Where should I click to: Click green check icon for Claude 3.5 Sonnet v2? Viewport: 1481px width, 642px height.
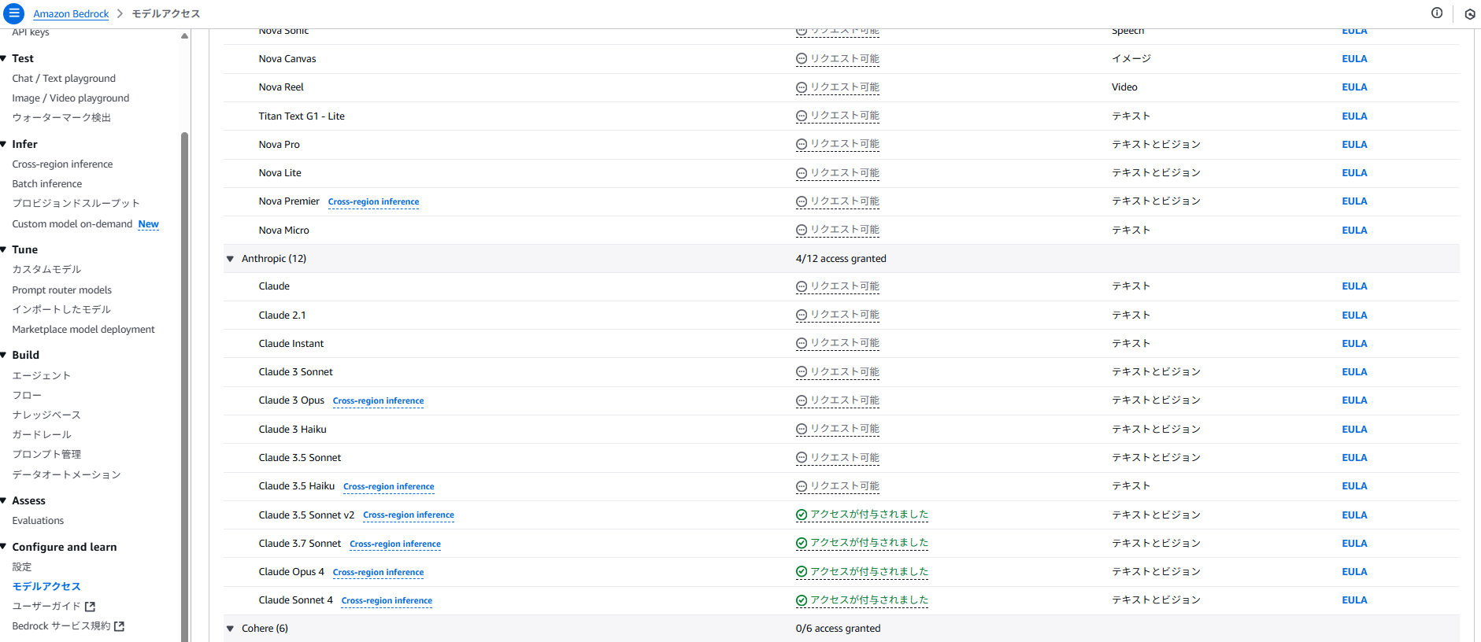click(802, 515)
